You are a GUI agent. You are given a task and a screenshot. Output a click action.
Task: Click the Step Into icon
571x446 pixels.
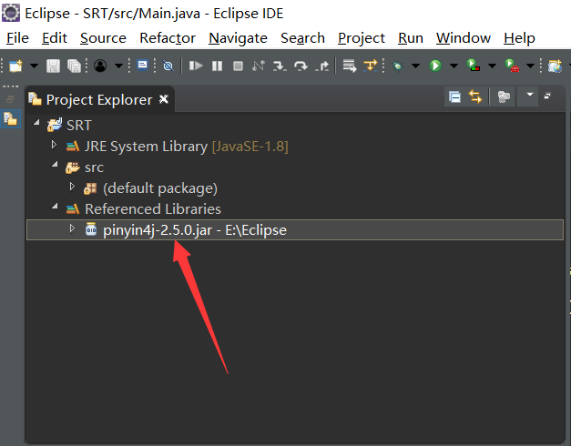point(280,66)
